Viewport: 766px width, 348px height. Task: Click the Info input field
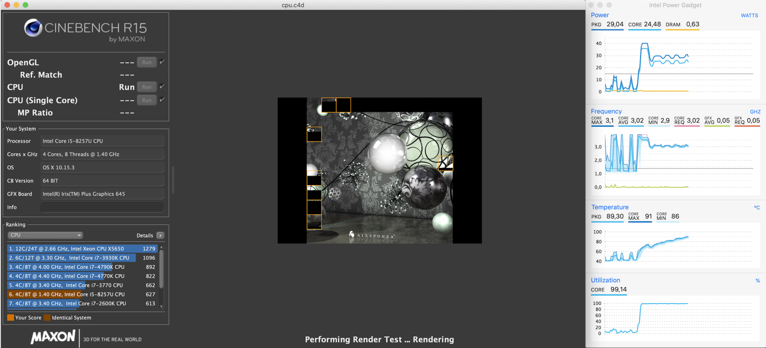[x=102, y=207]
